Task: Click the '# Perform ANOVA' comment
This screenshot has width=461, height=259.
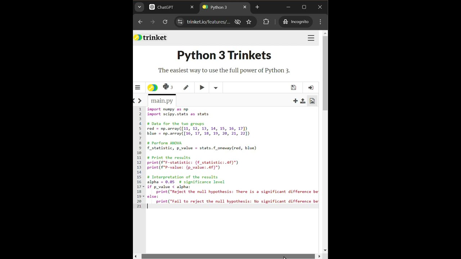Action: (x=164, y=143)
